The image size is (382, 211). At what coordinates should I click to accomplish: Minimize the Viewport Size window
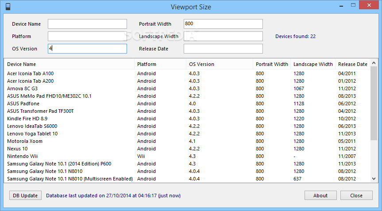point(341,6)
